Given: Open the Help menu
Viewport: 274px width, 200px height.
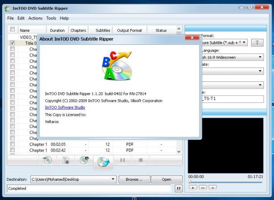Looking at the screenshot, I should point(64,18).
